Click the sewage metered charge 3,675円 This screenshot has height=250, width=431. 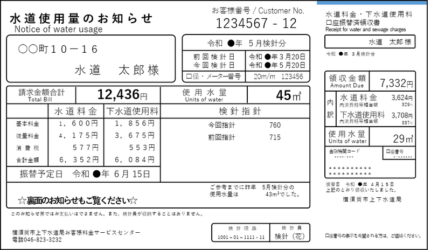(x=135, y=136)
